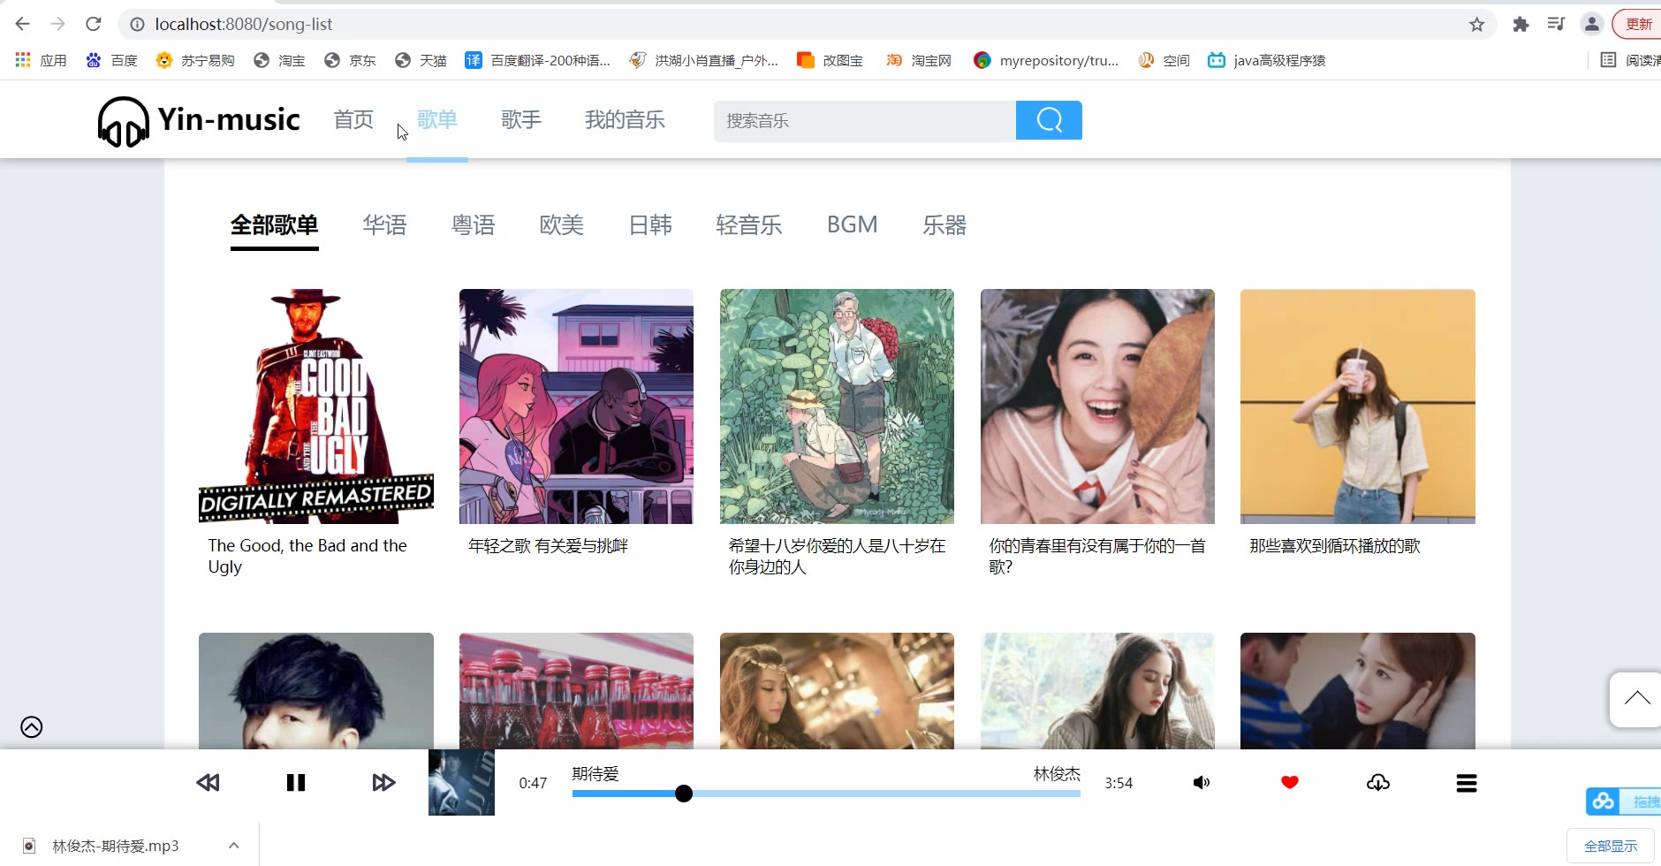The height and width of the screenshot is (866, 1661).
Task: Click the 那些喜欢到循环播放的歌 title text
Action: (x=1335, y=546)
